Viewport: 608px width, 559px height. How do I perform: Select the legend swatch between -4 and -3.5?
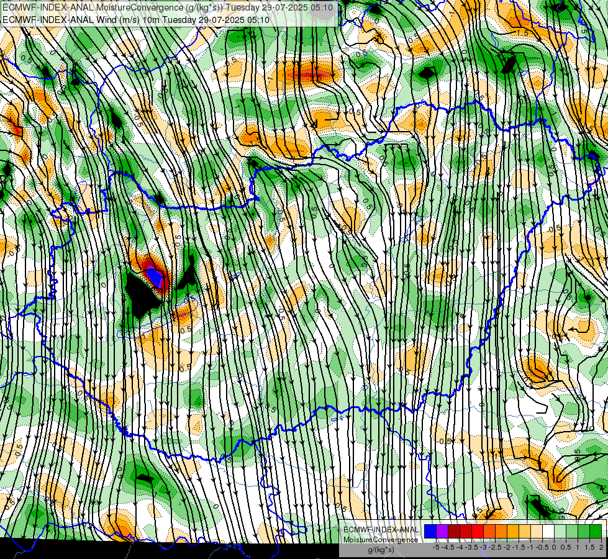(x=466, y=532)
